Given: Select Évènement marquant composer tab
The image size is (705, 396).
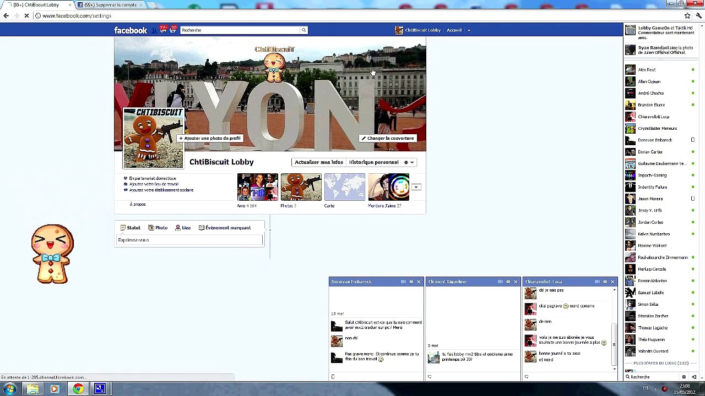Looking at the screenshot, I should [225, 228].
